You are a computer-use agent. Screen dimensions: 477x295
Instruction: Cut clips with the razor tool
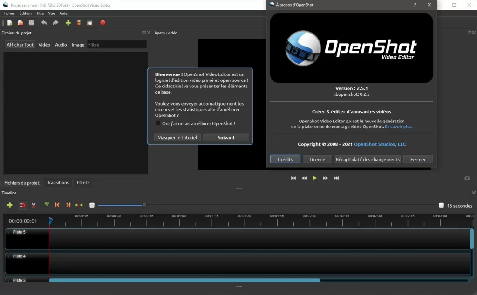[x=34, y=205]
